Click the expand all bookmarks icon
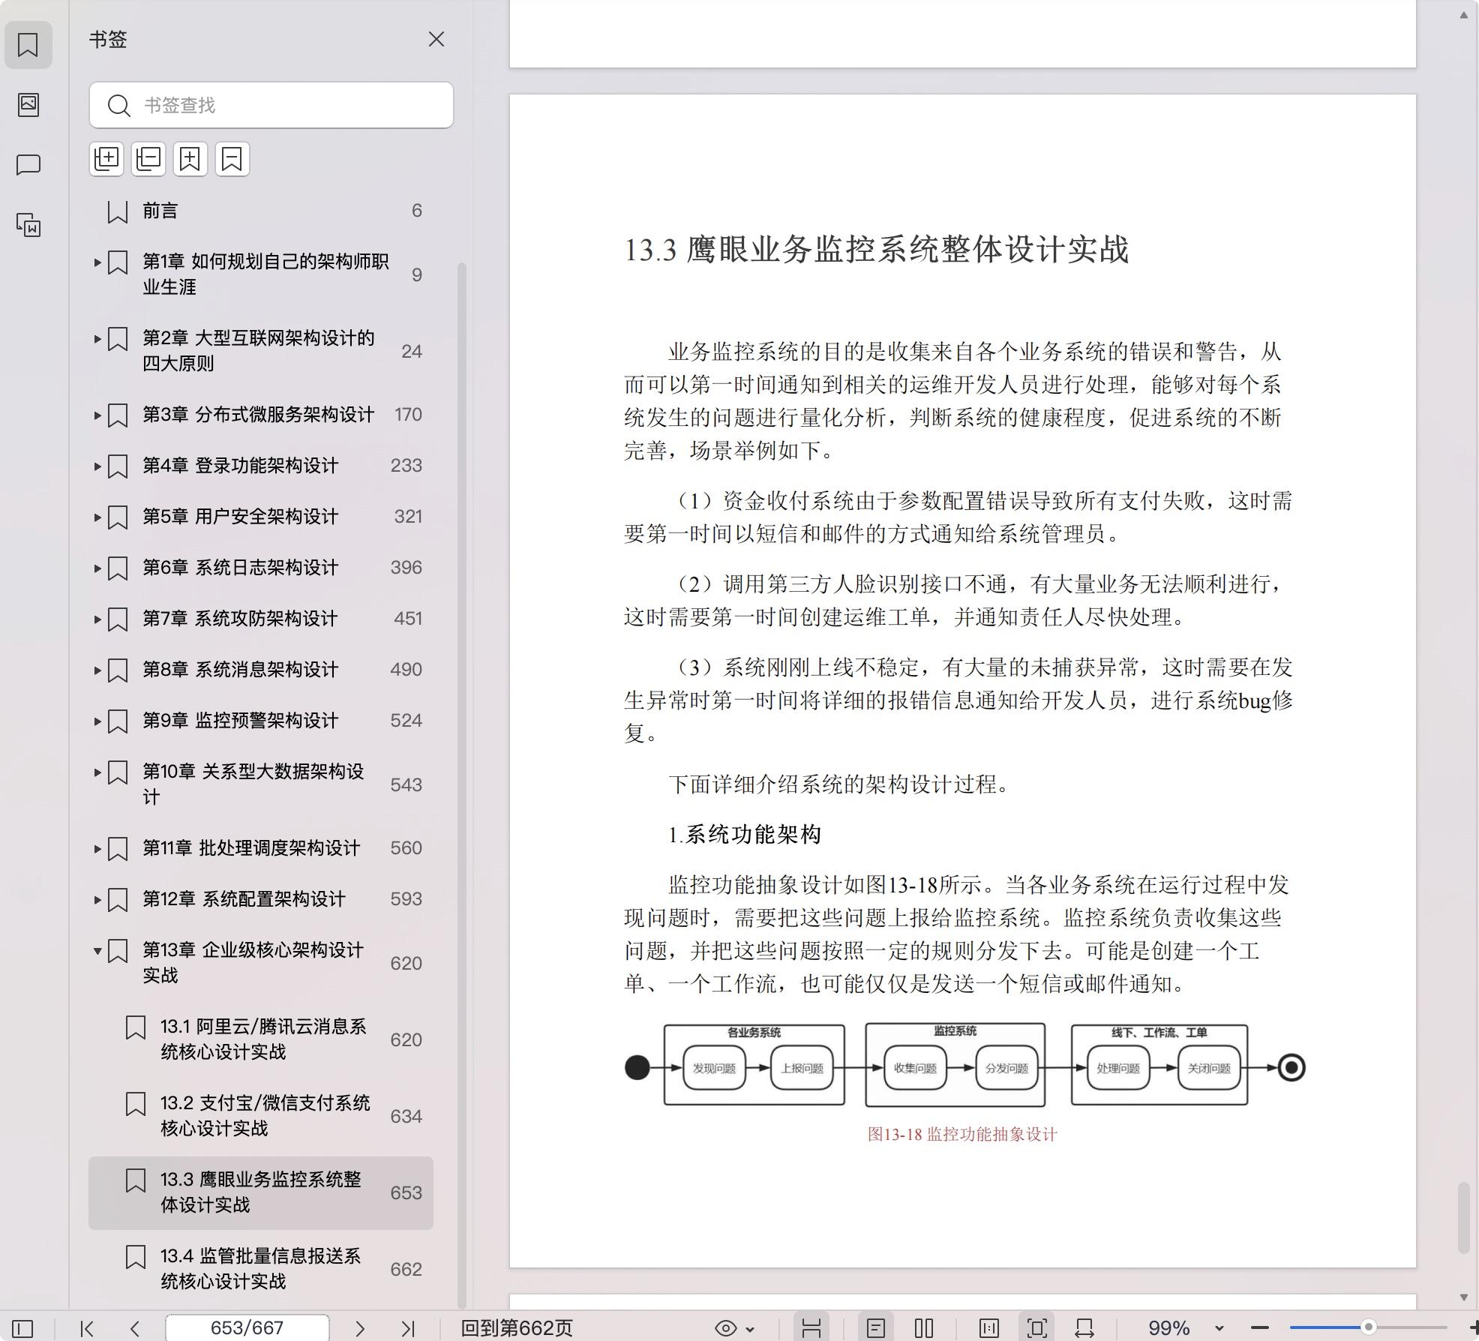 point(106,159)
